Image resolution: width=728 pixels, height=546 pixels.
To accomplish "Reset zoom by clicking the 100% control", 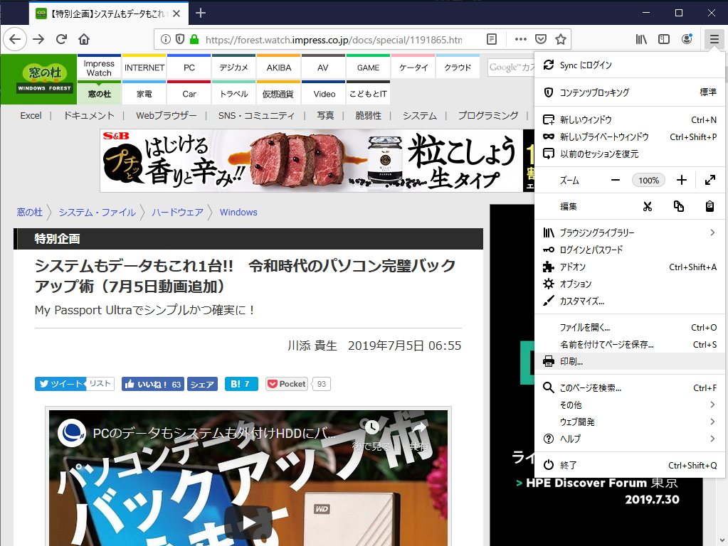I will 648,180.
